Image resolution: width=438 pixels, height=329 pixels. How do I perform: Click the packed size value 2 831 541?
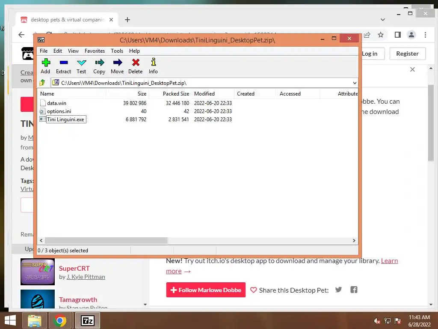(x=178, y=120)
